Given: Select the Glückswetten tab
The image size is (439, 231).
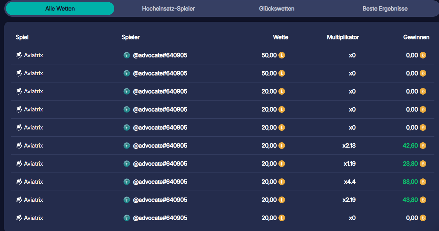Looking at the screenshot, I should click(x=277, y=9).
